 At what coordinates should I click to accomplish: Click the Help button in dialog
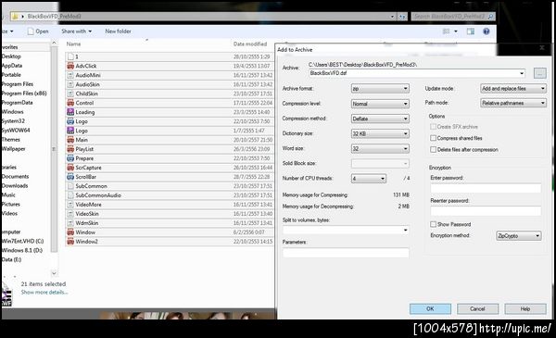tap(525, 308)
